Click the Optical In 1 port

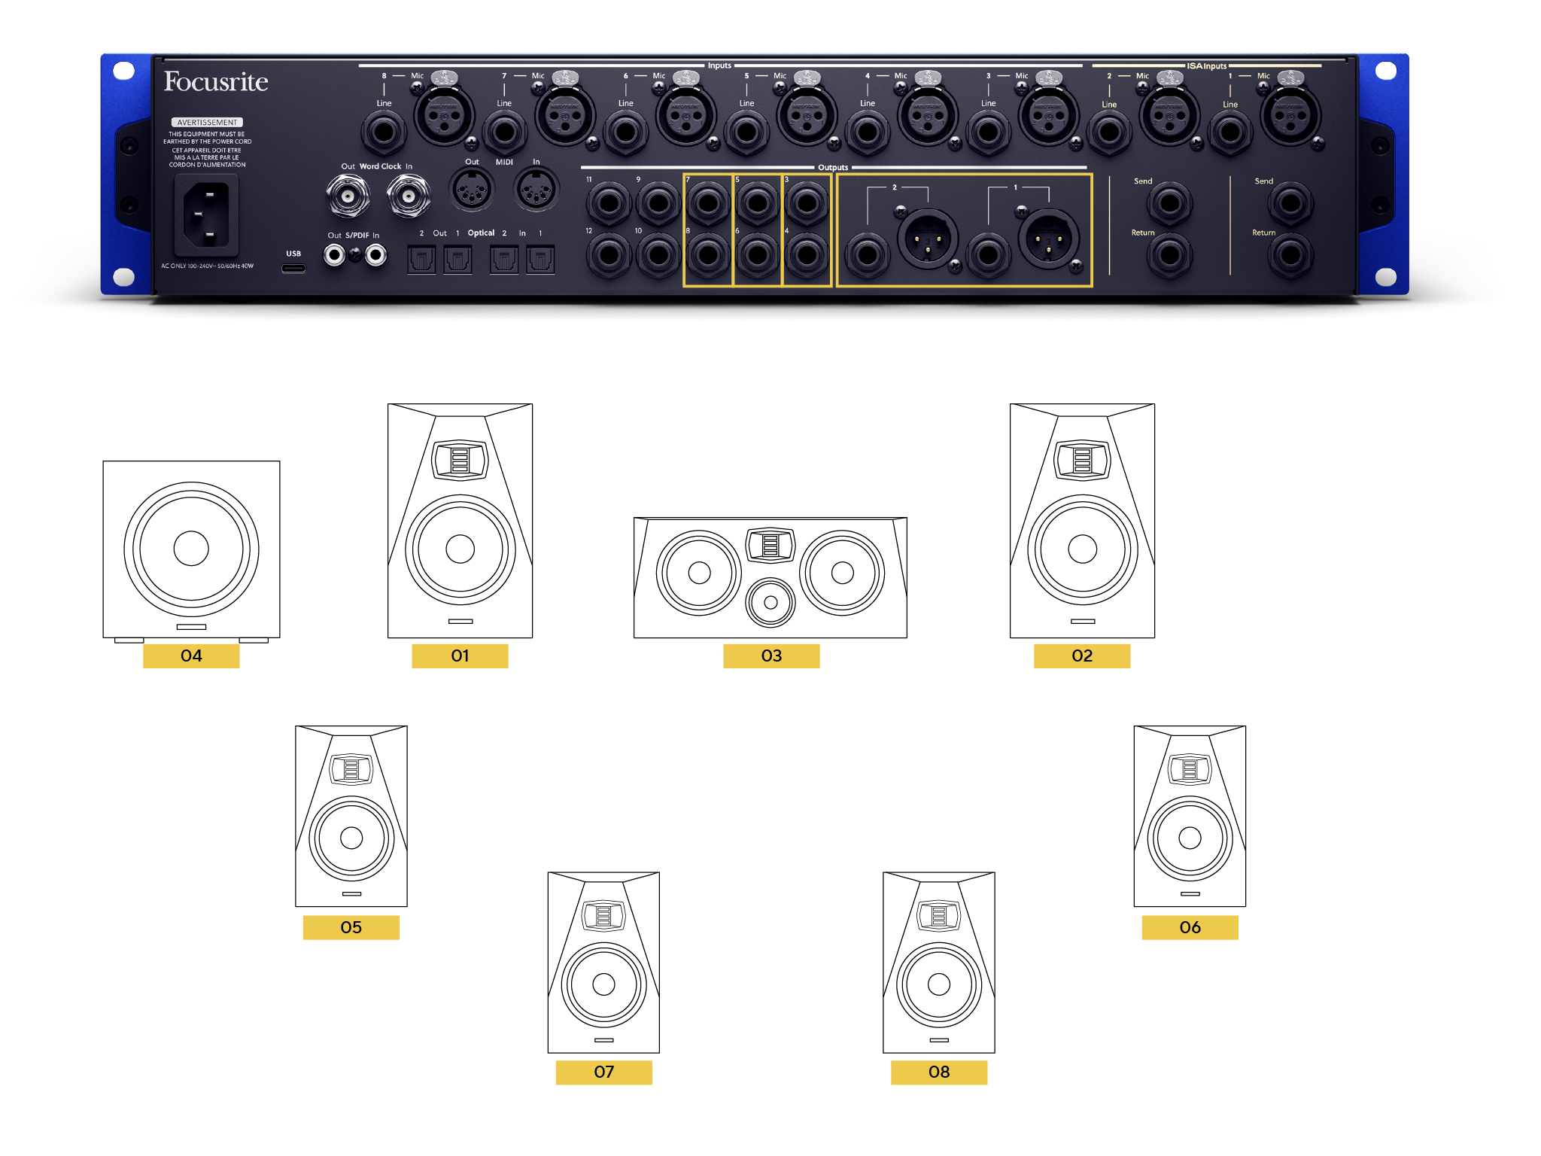(x=540, y=260)
